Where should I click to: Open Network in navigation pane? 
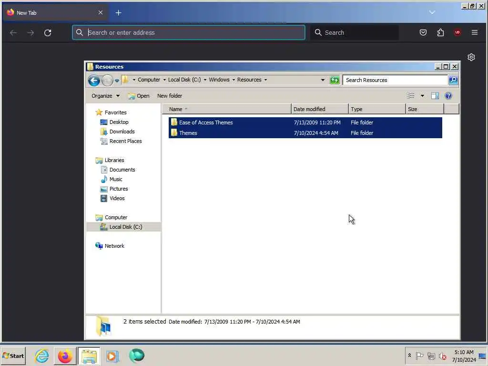(x=114, y=246)
